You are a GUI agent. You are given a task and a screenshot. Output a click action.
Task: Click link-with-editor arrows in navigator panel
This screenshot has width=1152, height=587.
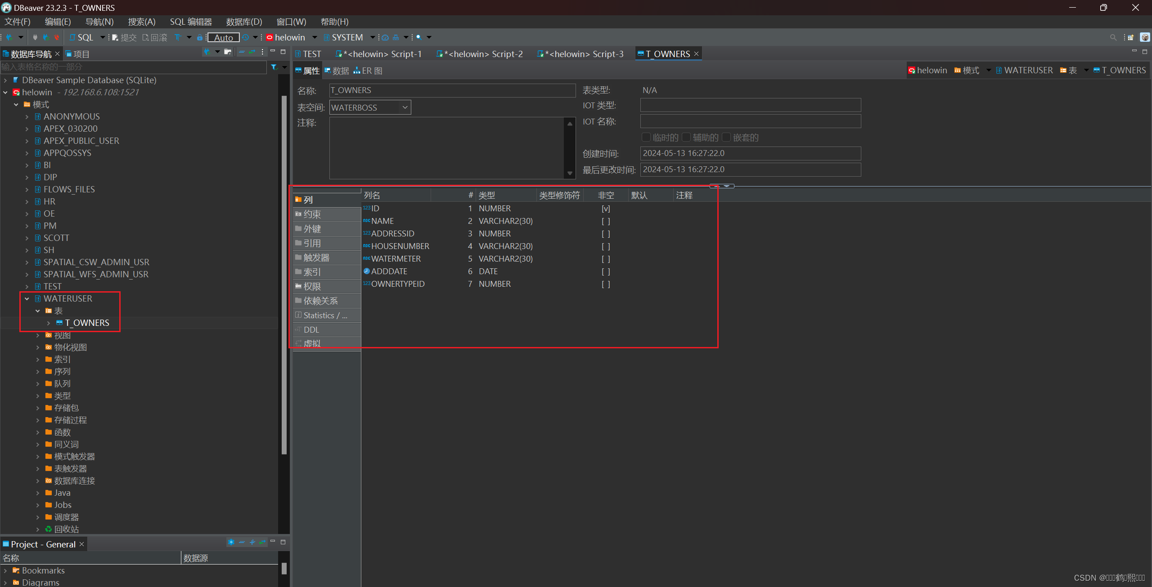tap(252, 52)
